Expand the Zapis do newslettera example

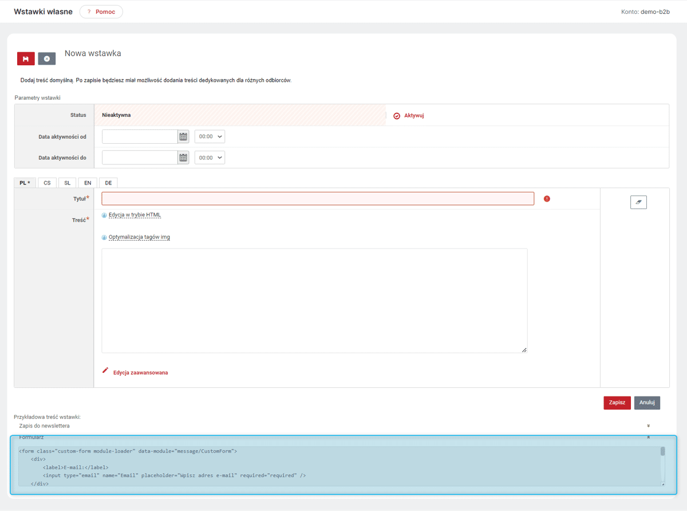click(648, 426)
